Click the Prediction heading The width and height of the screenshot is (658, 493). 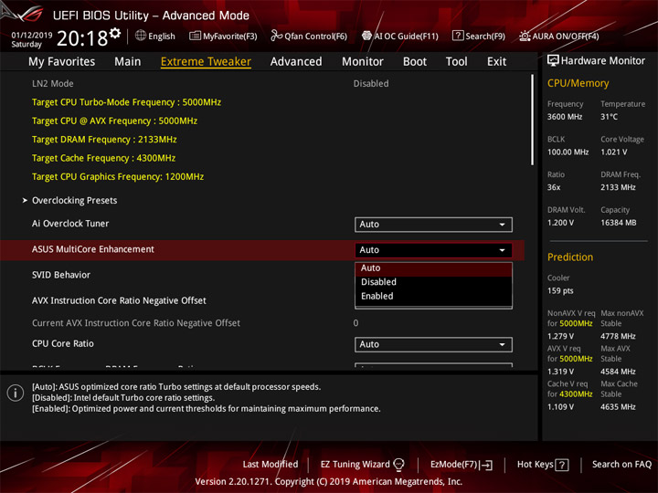[570, 257]
